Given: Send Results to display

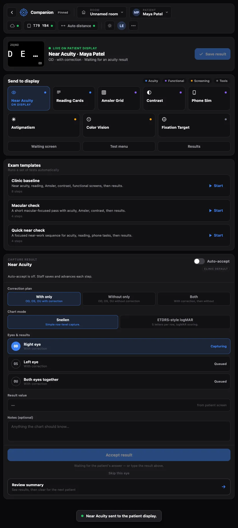Looking at the screenshot, I should 194,146.
